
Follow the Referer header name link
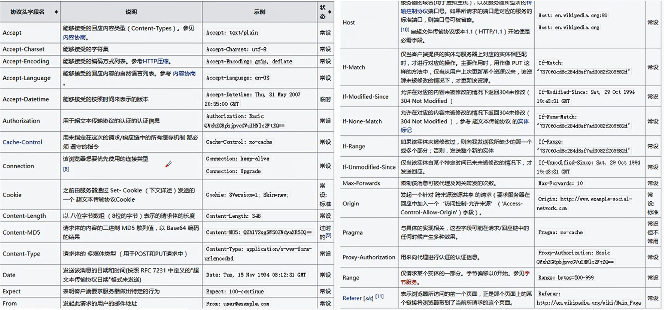coord(352,298)
